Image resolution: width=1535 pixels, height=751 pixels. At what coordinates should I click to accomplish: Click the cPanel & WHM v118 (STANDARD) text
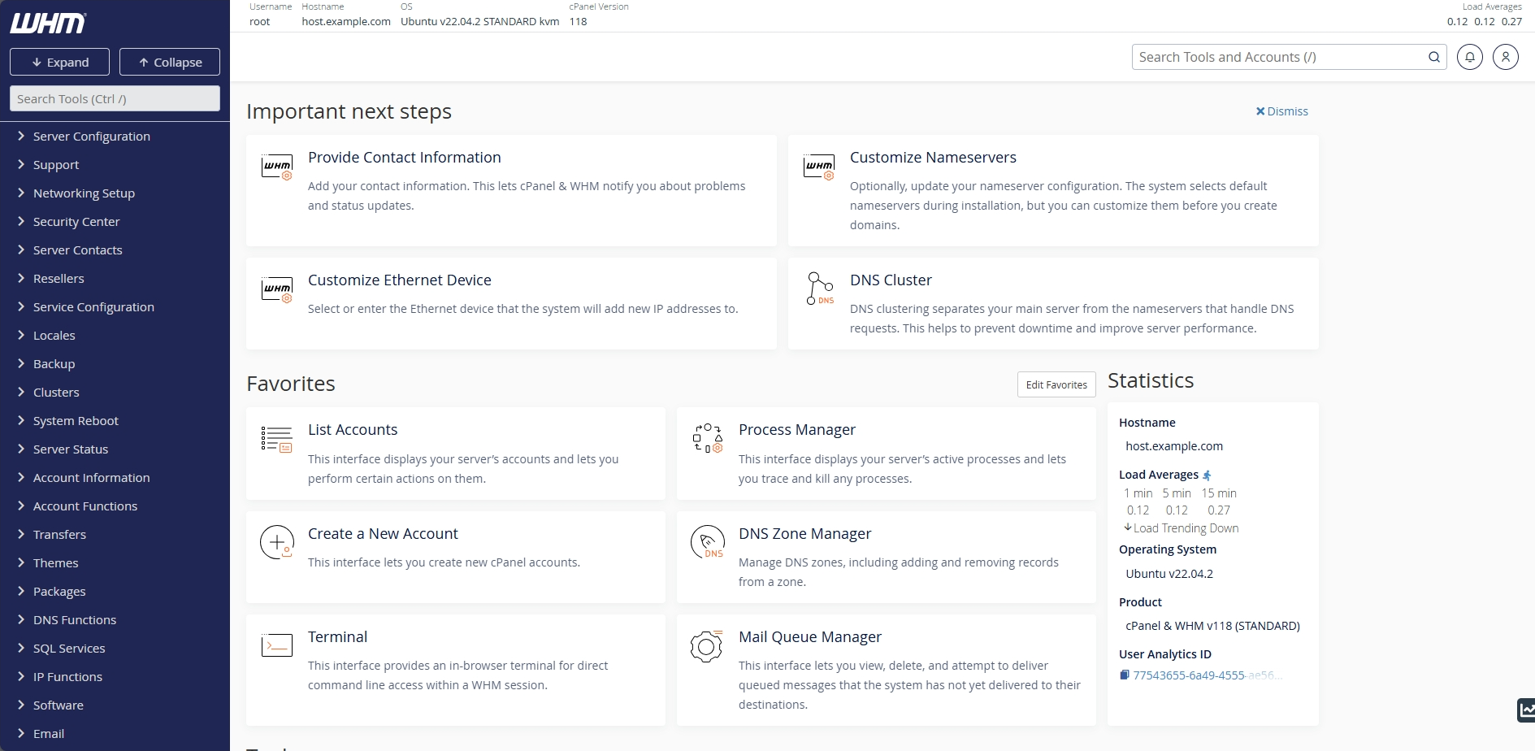tap(1212, 626)
